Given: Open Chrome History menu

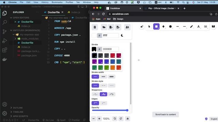Looking at the screenshot, I should (45, 2).
